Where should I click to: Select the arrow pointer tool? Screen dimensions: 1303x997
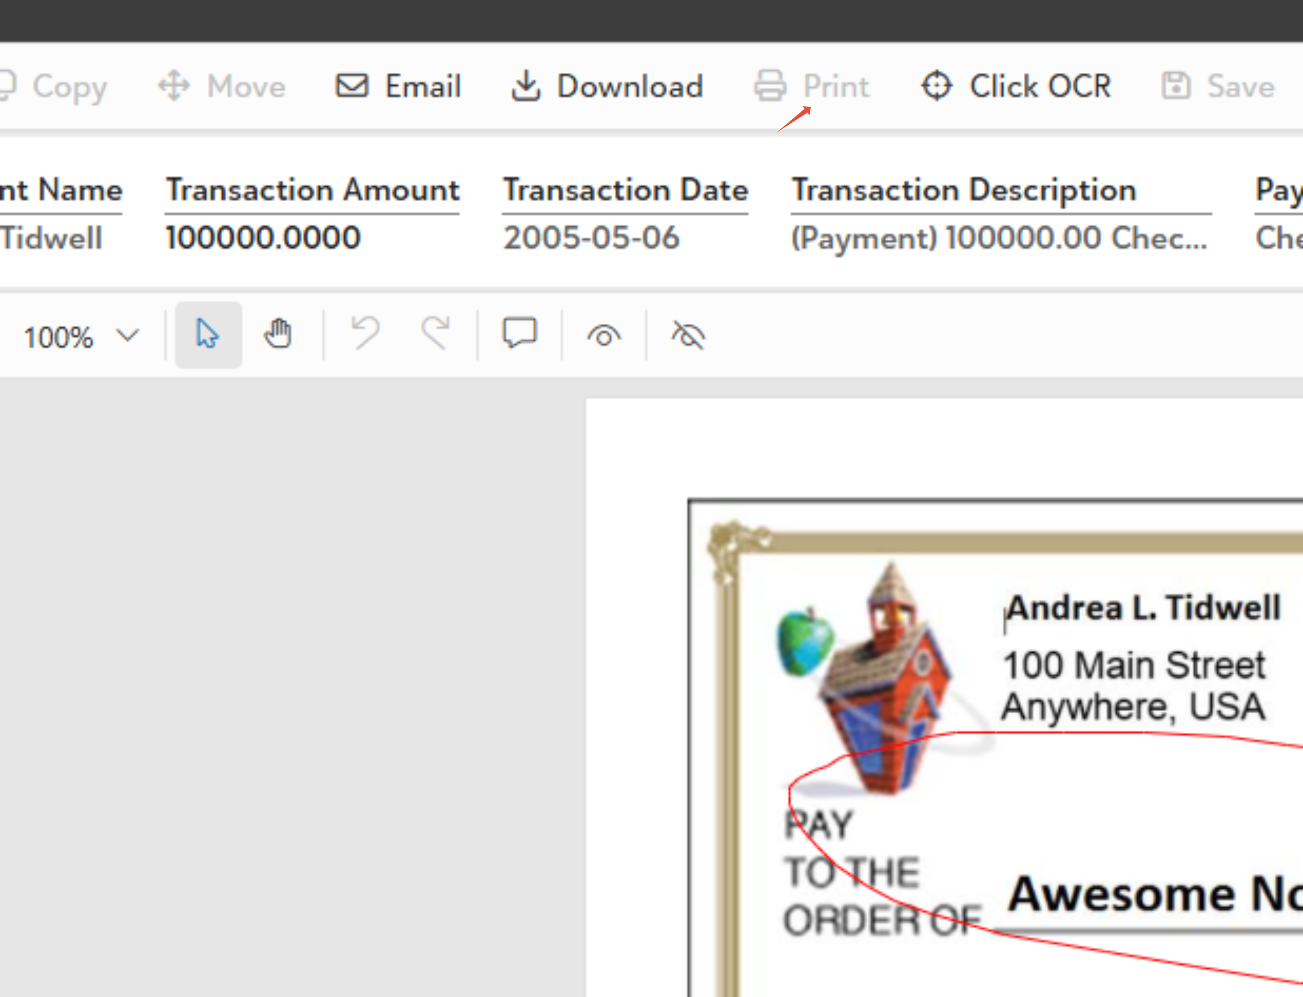(x=208, y=335)
